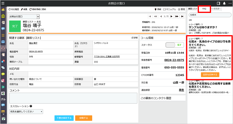Viewport: 233px width, 124px height.
Task: Toggle the ステータス 完了 switch
Action: click(x=175, y=45)
